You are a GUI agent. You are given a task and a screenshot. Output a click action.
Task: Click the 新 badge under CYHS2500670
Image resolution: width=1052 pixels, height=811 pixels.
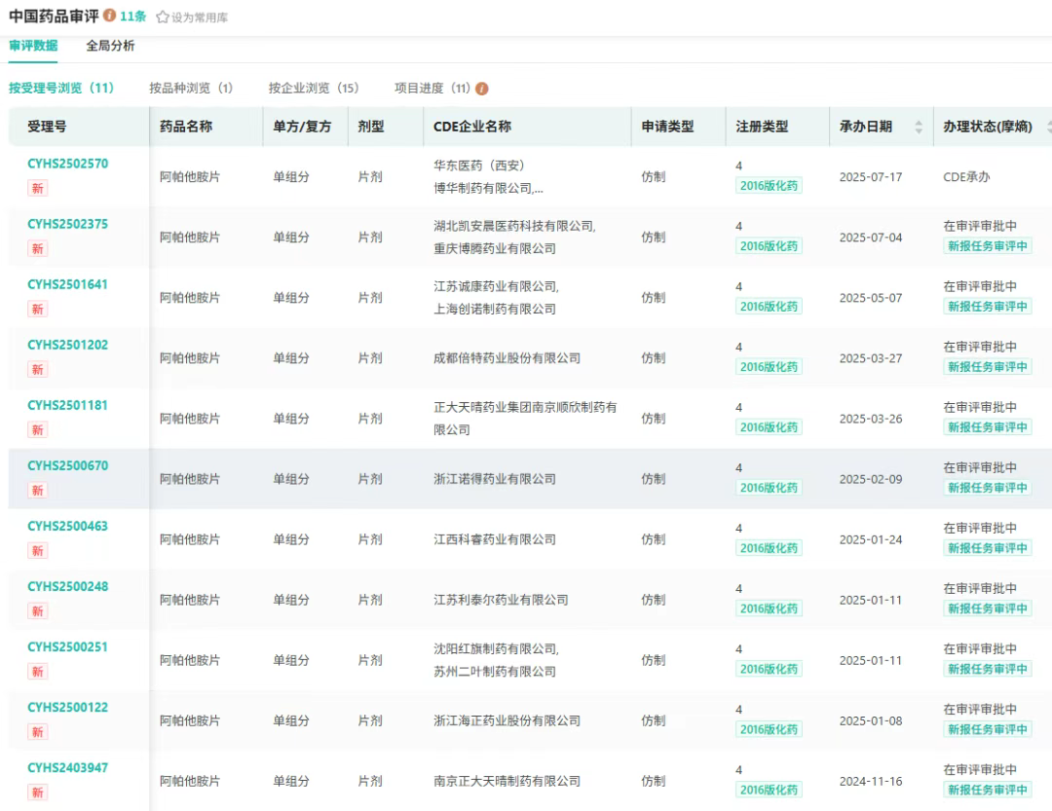point(37,491)
